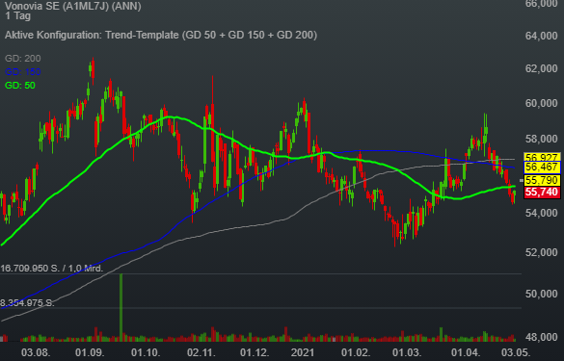
Task: Click the 66,000 price axis value
Action: pos(541,4)
